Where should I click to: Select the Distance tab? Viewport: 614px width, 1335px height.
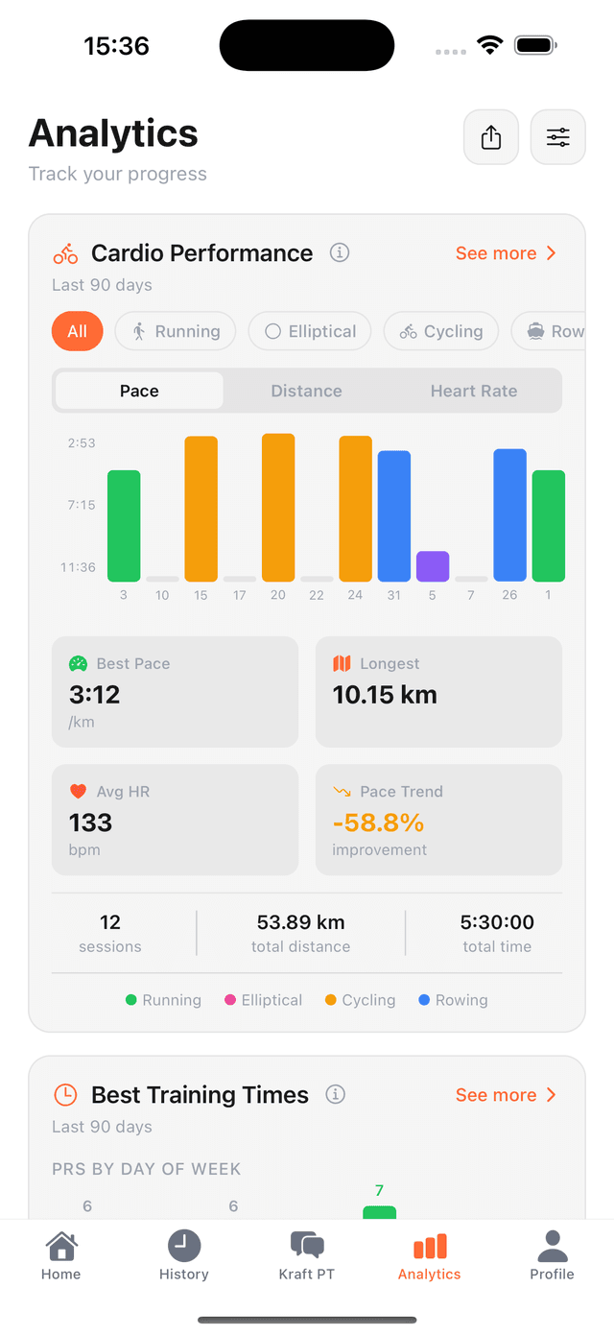(306, 391)
